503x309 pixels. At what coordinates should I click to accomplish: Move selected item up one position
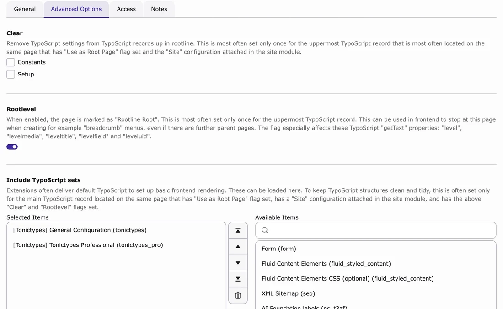tap(238, 247)
